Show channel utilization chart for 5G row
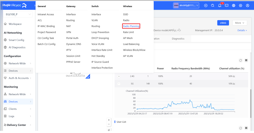This screenshot has height=133, width=254. pyautogui.click(x=234, y=84)
